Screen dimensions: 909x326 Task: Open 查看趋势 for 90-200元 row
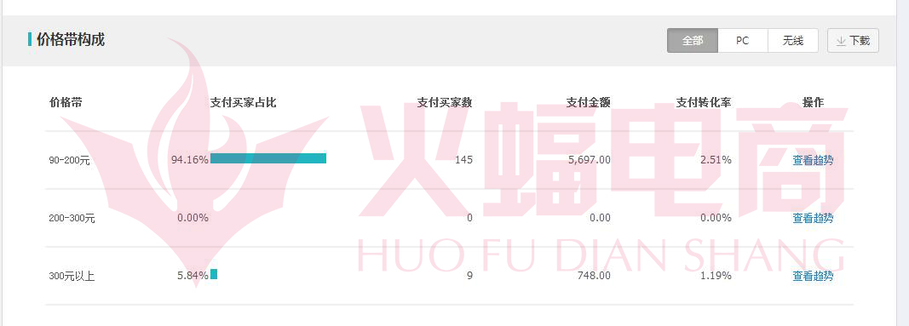pyautogui.click(x=813, y=160)
